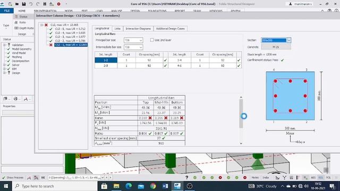Switch to the Interaction Diagrams tab
Viewport: 340px width, 191px height.
(138, 29)
